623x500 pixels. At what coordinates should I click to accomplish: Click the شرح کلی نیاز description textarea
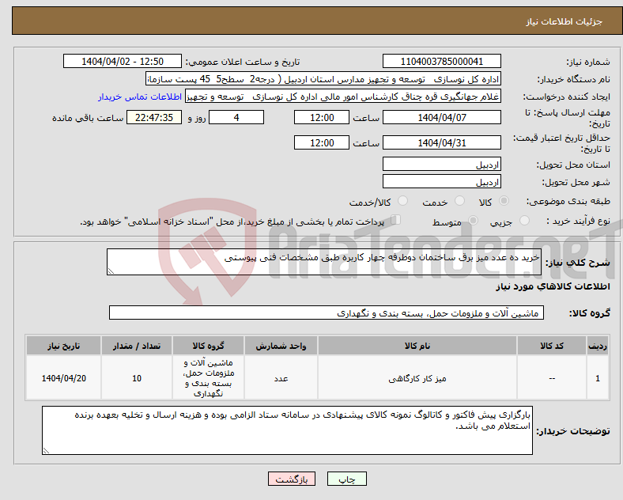click(324, 262)
